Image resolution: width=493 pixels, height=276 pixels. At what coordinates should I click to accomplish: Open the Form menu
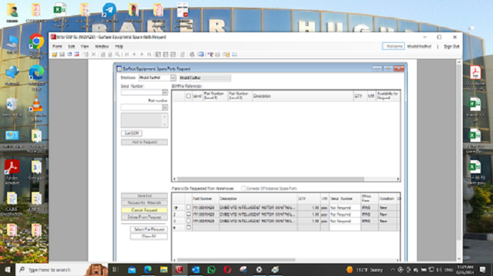[57, 46]
